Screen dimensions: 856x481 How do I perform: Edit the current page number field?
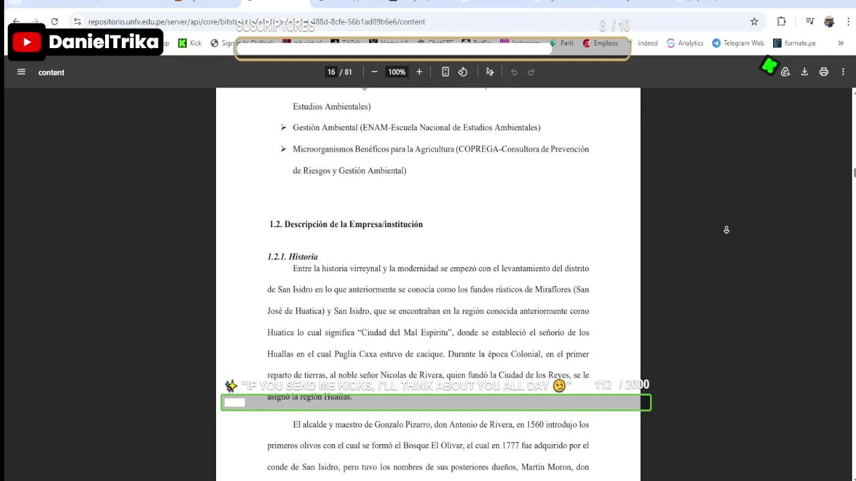coord(331,72)
